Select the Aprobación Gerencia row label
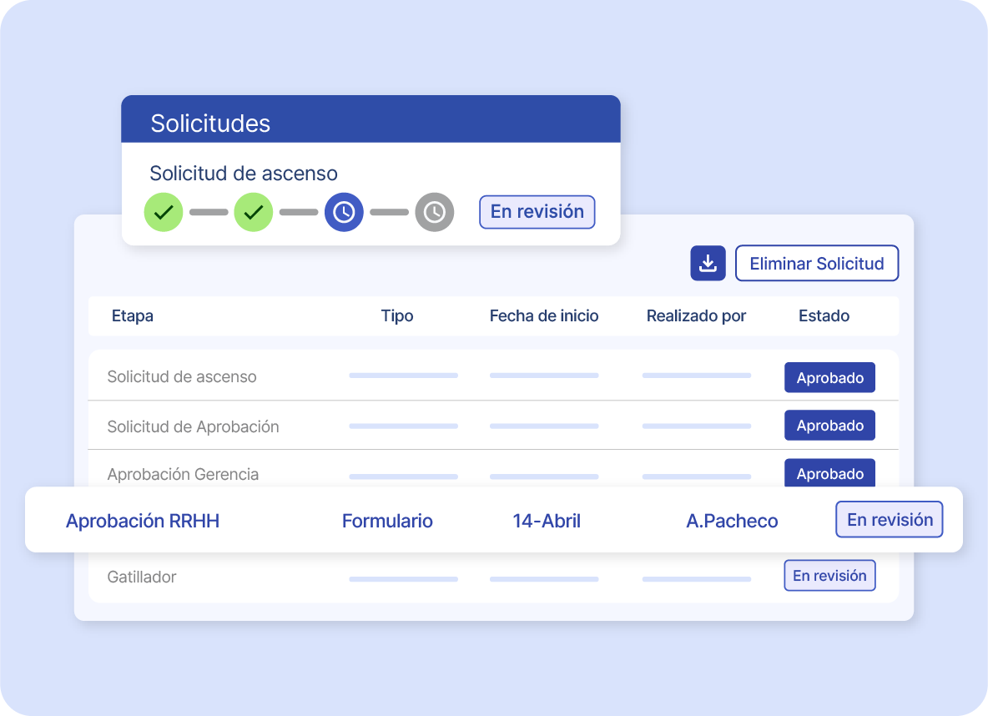988x716 pixels. click(x=183, y=474)
